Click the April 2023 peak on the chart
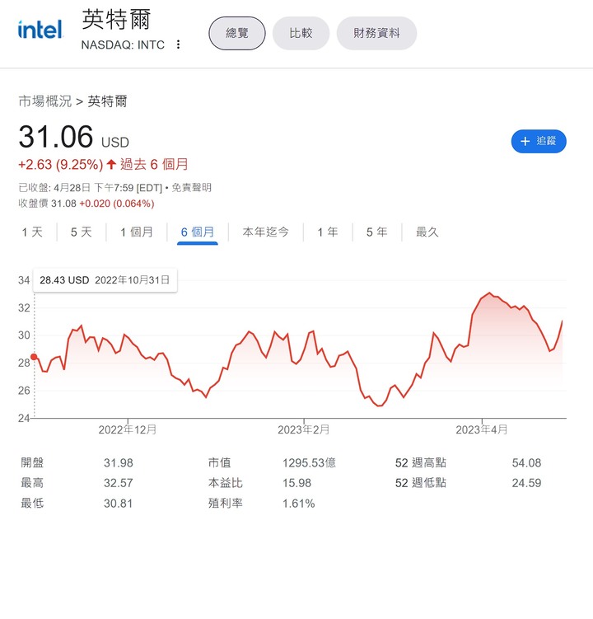 pos(489,293)
